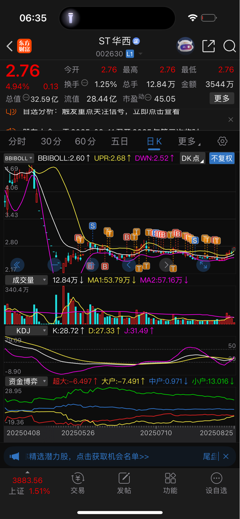Tap the date label 20250825
This screenshot has height=519, width=240.
coord(216,433)
